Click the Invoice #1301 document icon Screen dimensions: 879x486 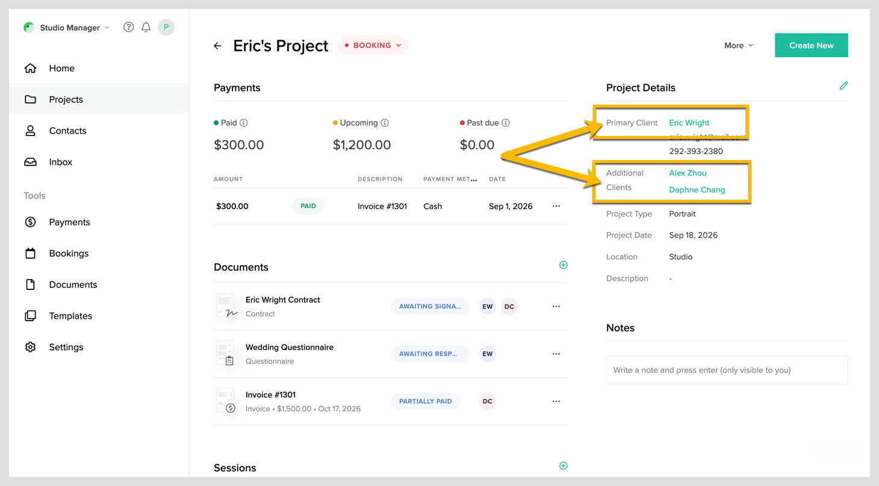(x=226, y=401)
